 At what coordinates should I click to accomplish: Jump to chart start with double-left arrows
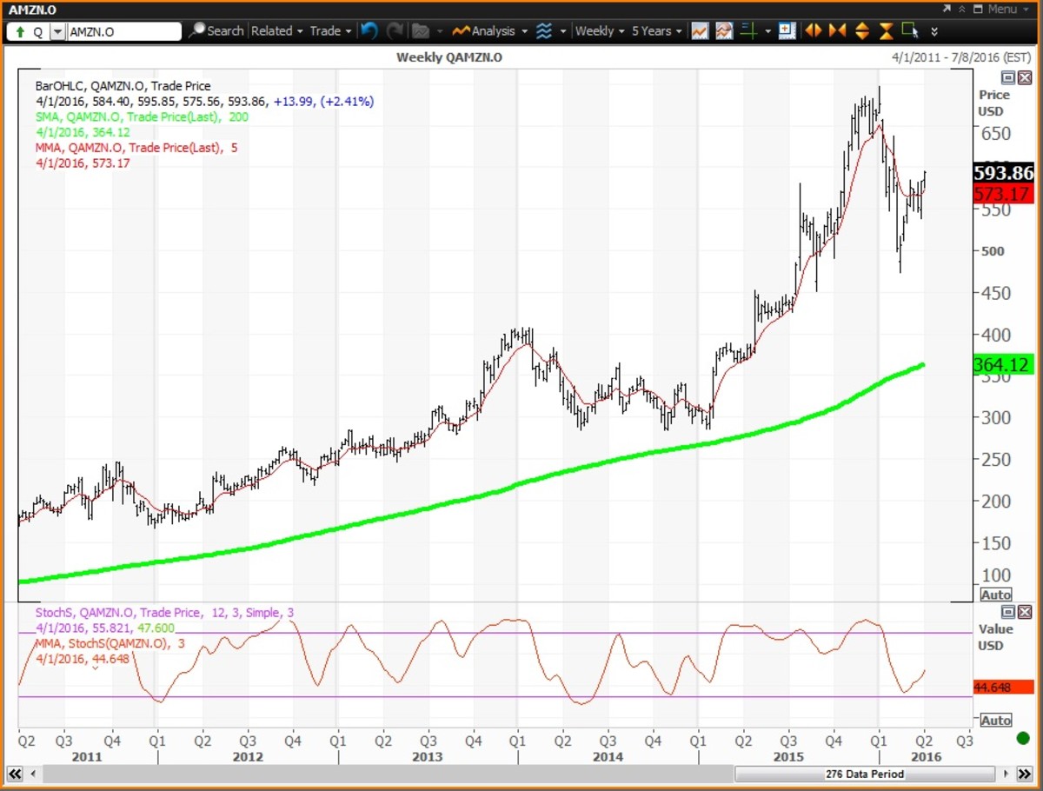15,774
